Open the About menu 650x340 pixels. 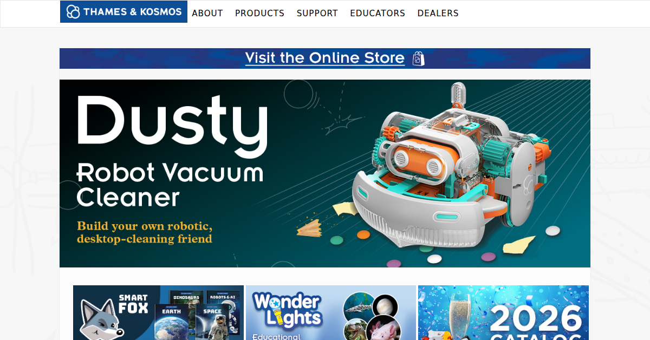click(x=207, y=13)
